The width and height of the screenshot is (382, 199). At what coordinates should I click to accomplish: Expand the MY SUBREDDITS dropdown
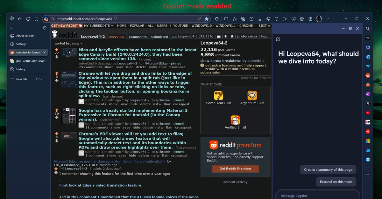point(99,25)
